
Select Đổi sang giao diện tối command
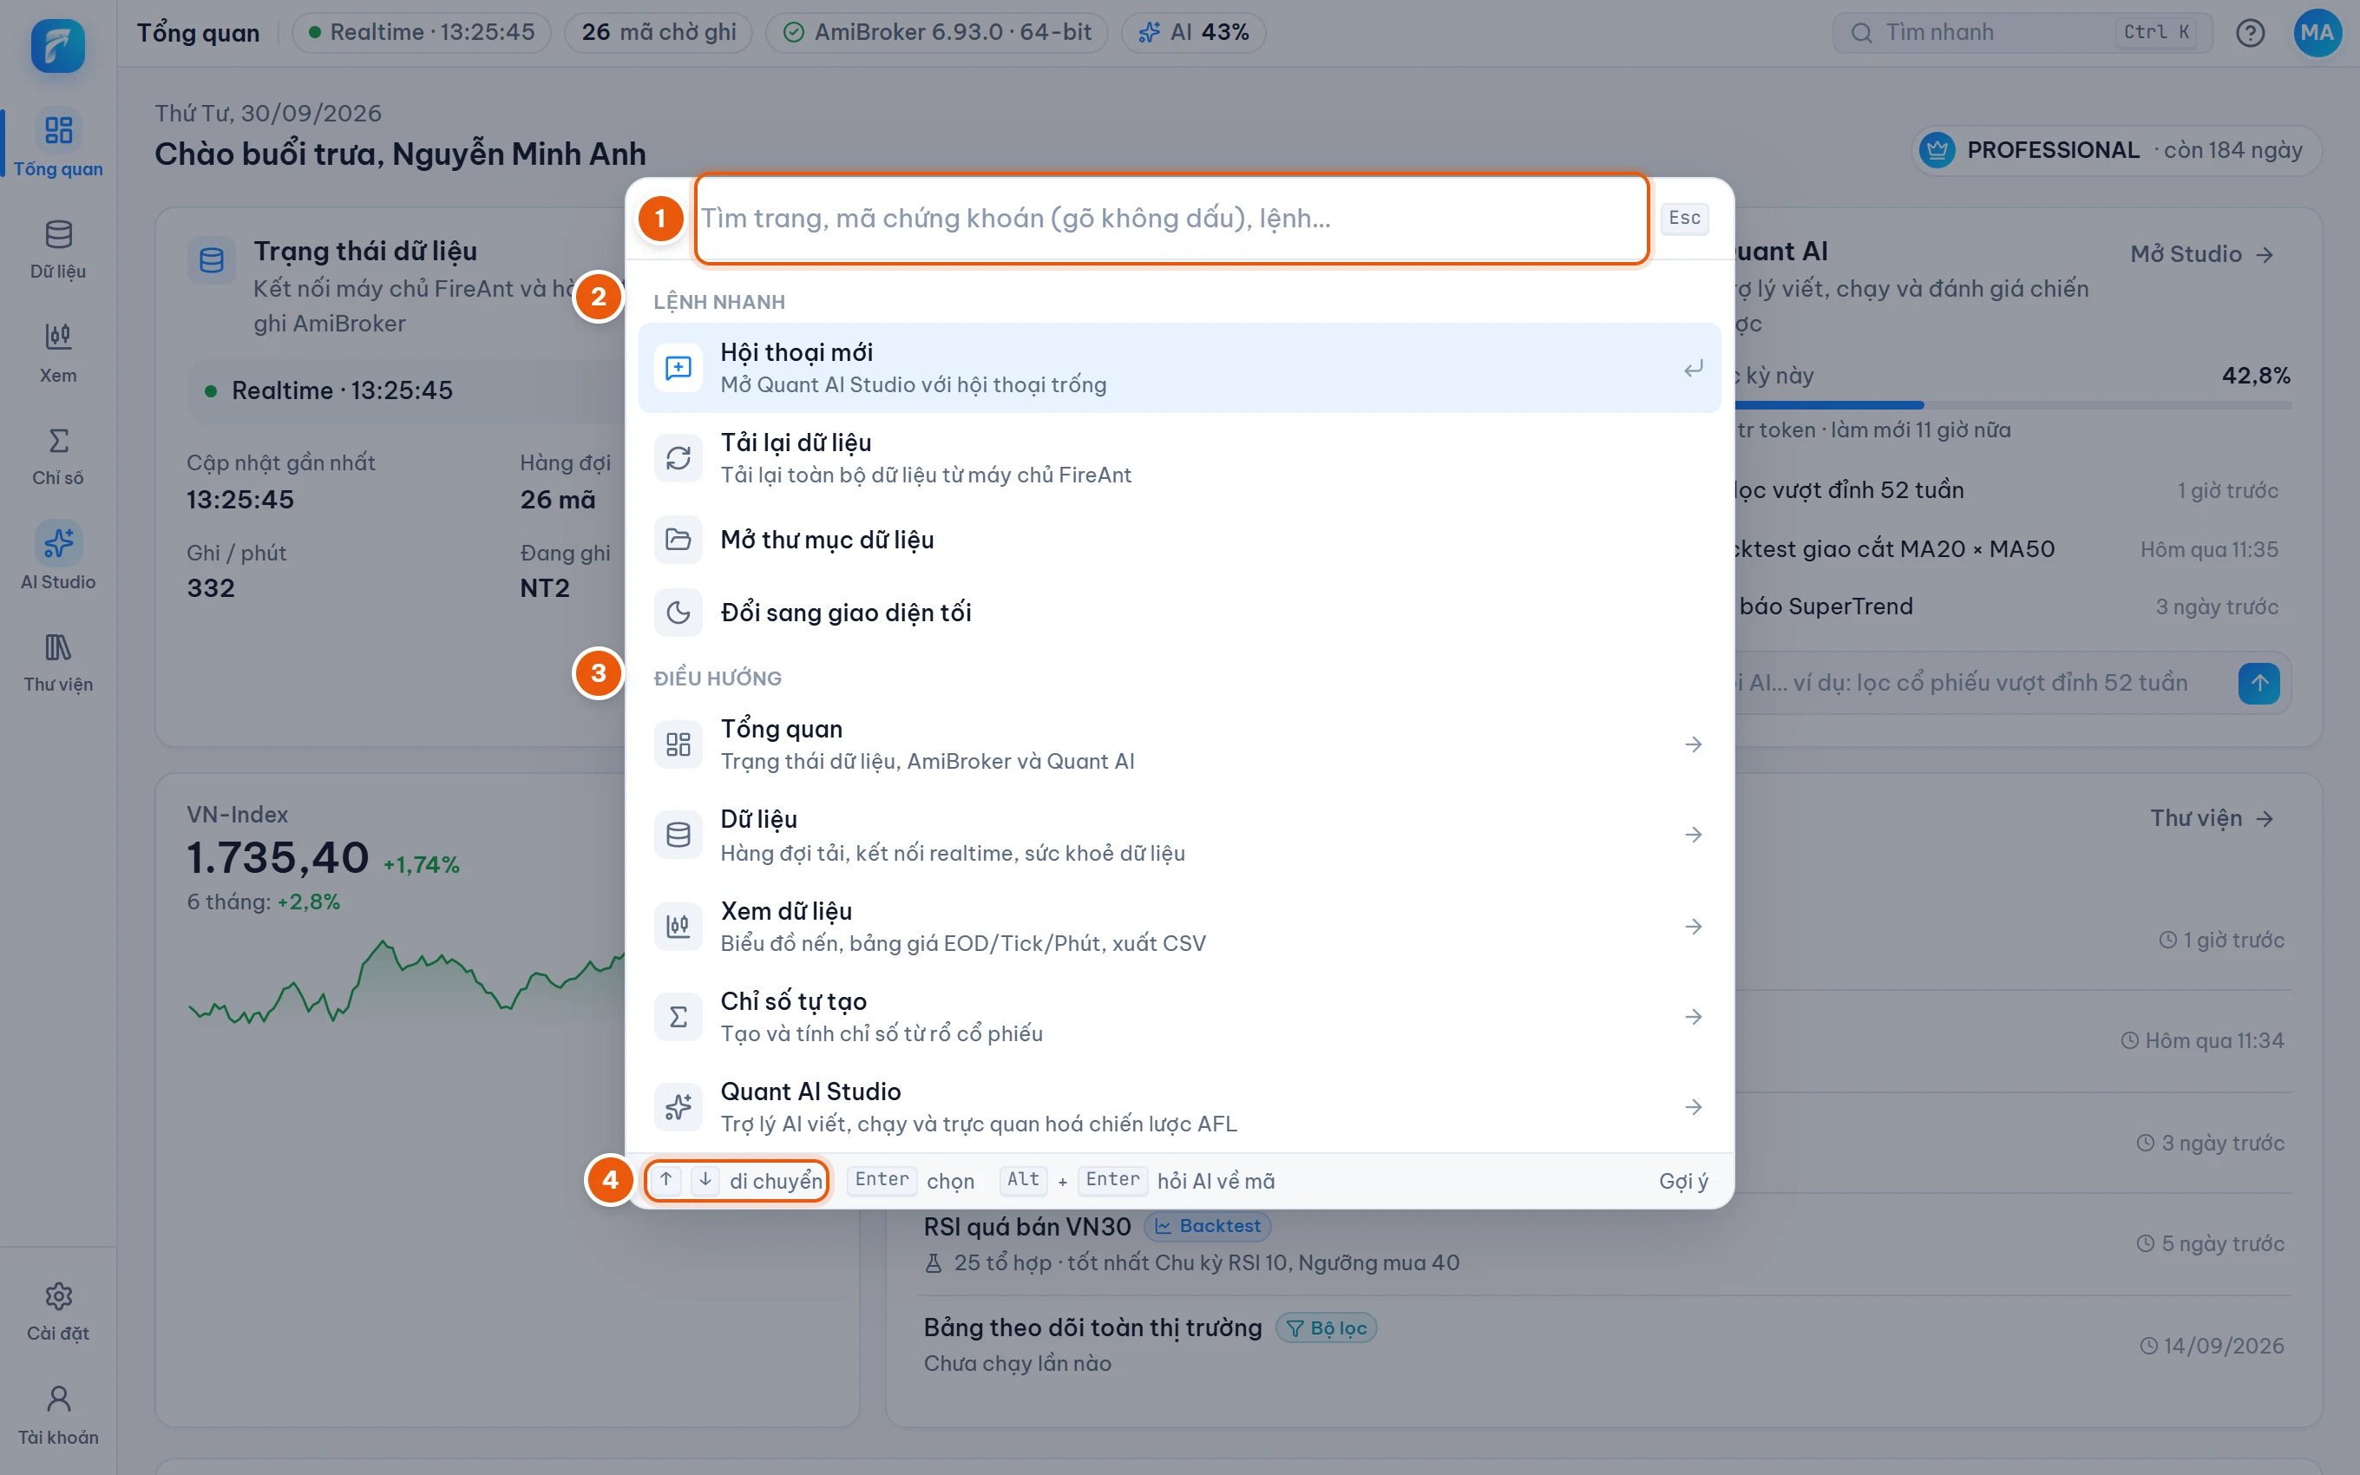[x=1179, y=613]
